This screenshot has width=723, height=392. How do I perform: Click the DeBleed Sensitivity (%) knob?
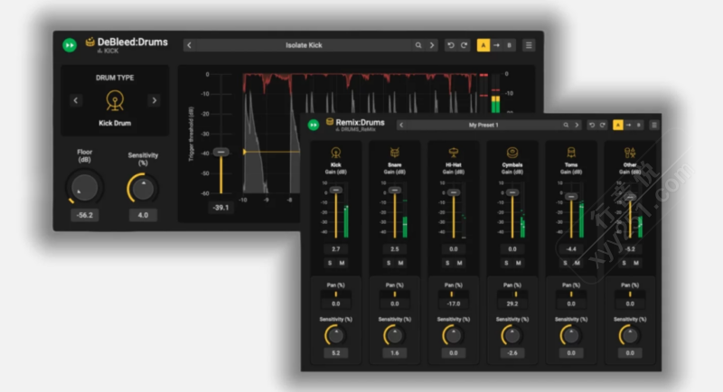[143, 189]
